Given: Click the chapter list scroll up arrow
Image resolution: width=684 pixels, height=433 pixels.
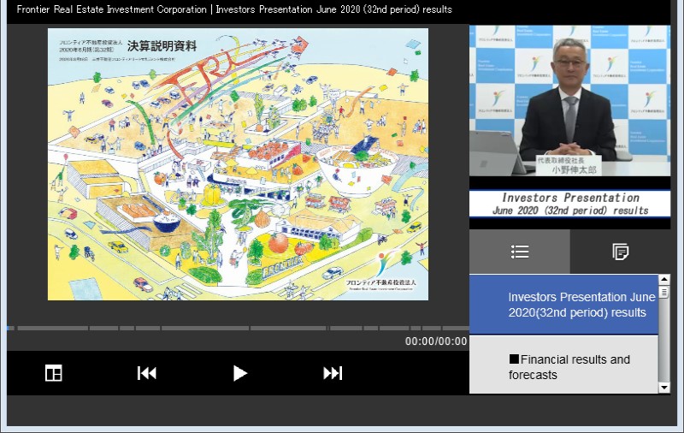Looking at the screenshot, I should (664, 279).
